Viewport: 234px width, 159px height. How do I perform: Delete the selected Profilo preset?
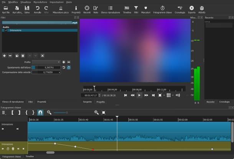coord(69,62)
